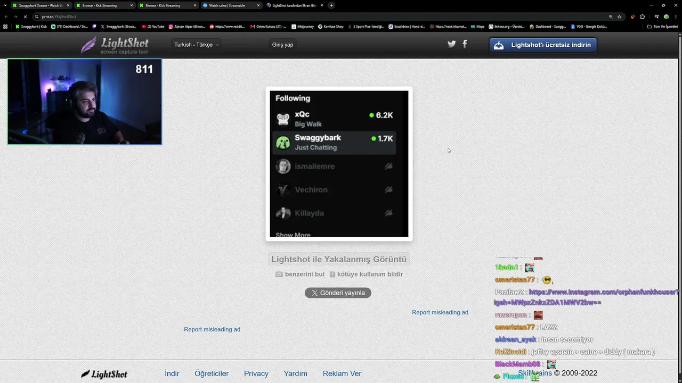682x383 pixels.
Task: Open the captured Following list screenshot
Action: point(339,164)
